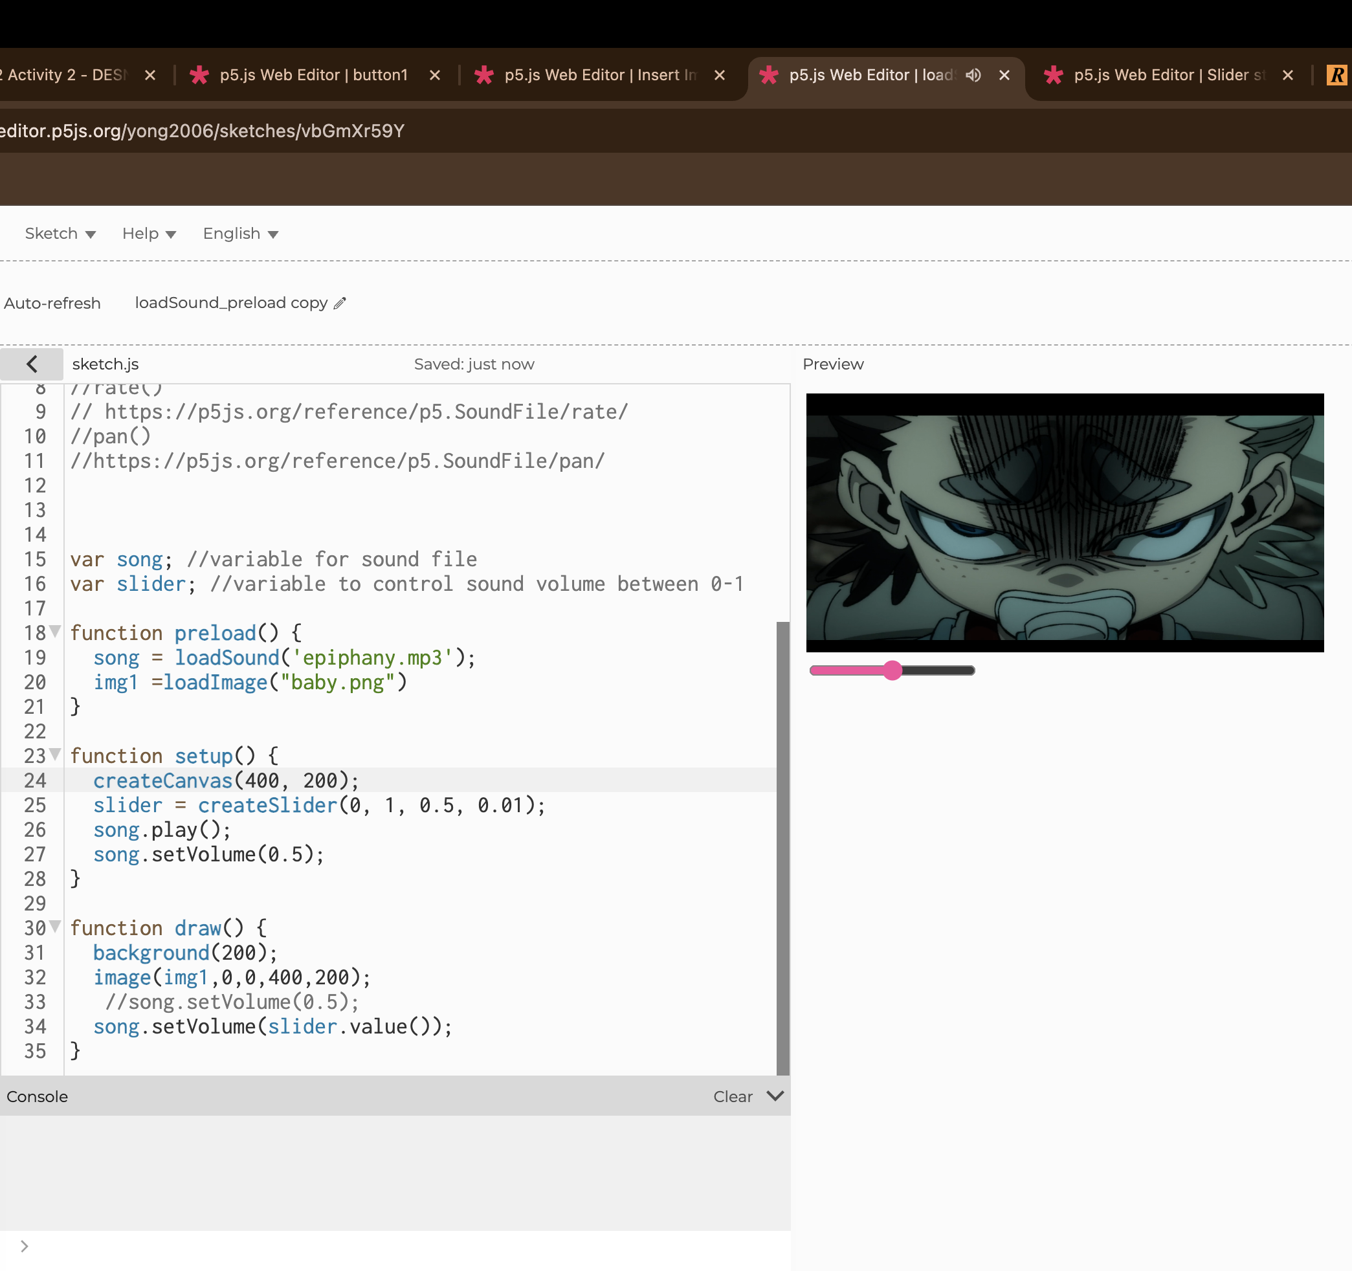
Task: Click the 'Saved: just now' status text
Action: pos(474,364)
